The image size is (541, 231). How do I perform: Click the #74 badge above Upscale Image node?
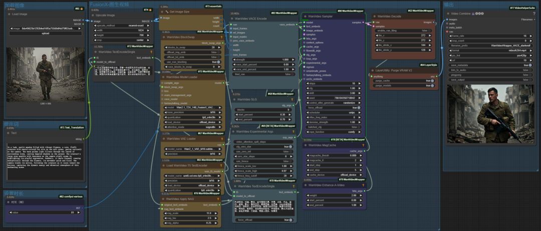point(149,9)
